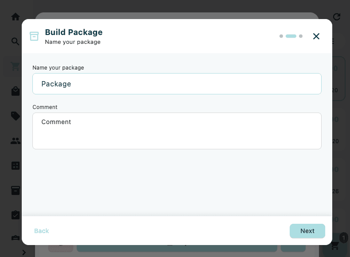Image resolution: width=350 pixels, height=257 pixels.
Task: Open the clipboard checklist sidebar icon
Action: 16,215
